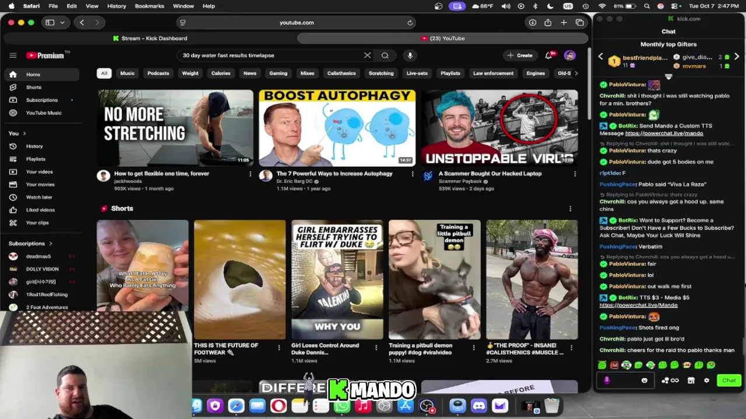Open more options for flexible video

pos(251,174)
